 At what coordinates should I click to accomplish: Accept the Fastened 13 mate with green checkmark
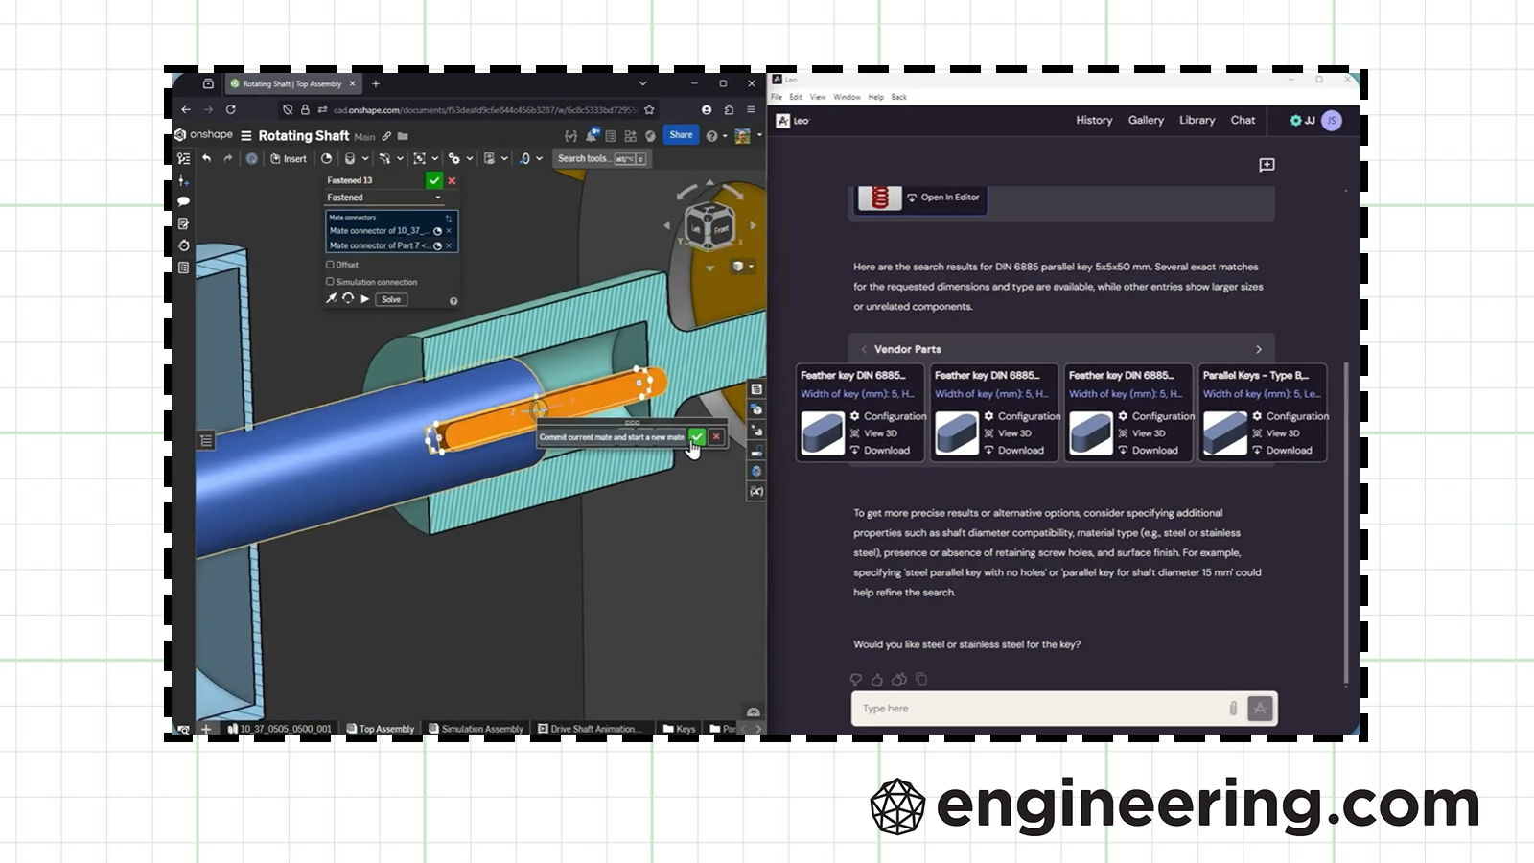coord(433,180)
